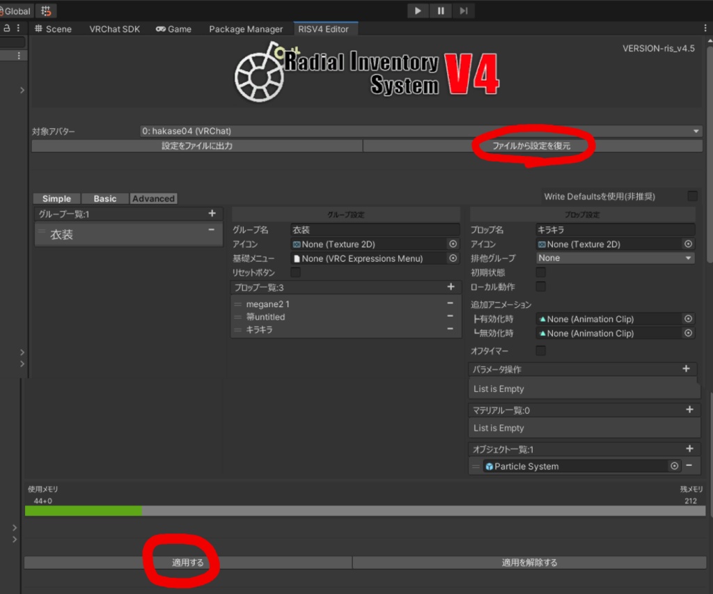Step one frame forward

pyautogui.click(x=463, y=10)
